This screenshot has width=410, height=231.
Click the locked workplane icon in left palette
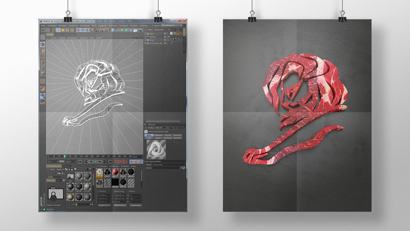[x=43, y=96]
